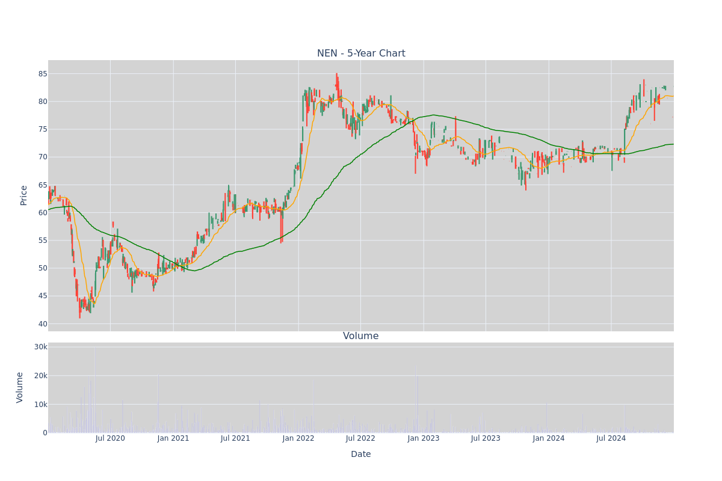722x481 pixels.
Task: Click the "Jan 2022" date tick label
Action: 298,438
